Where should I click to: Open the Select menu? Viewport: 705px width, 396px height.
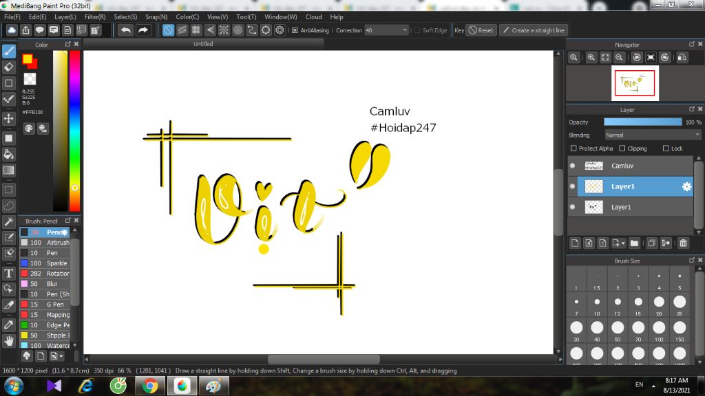point(125,16)
